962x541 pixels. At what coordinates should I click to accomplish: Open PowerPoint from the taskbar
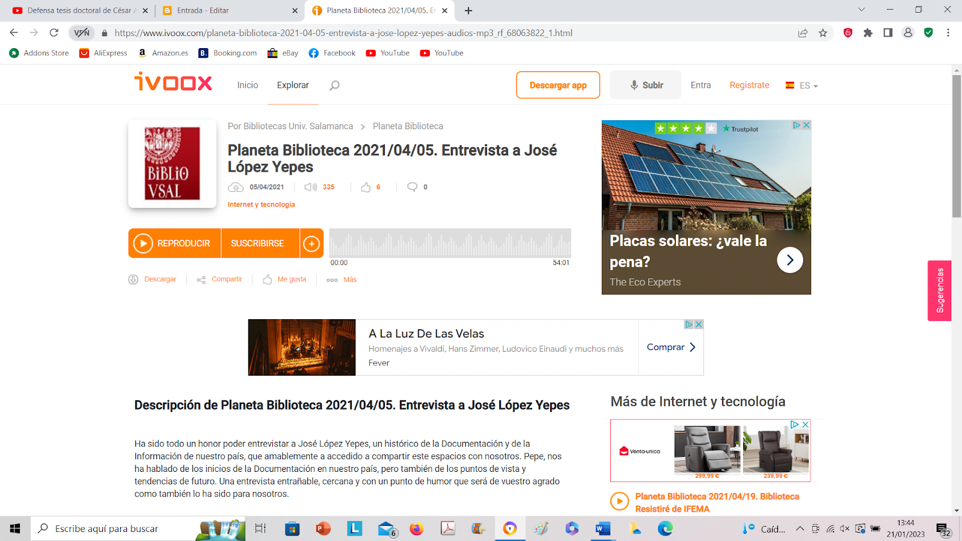click(x=323, y=529)
